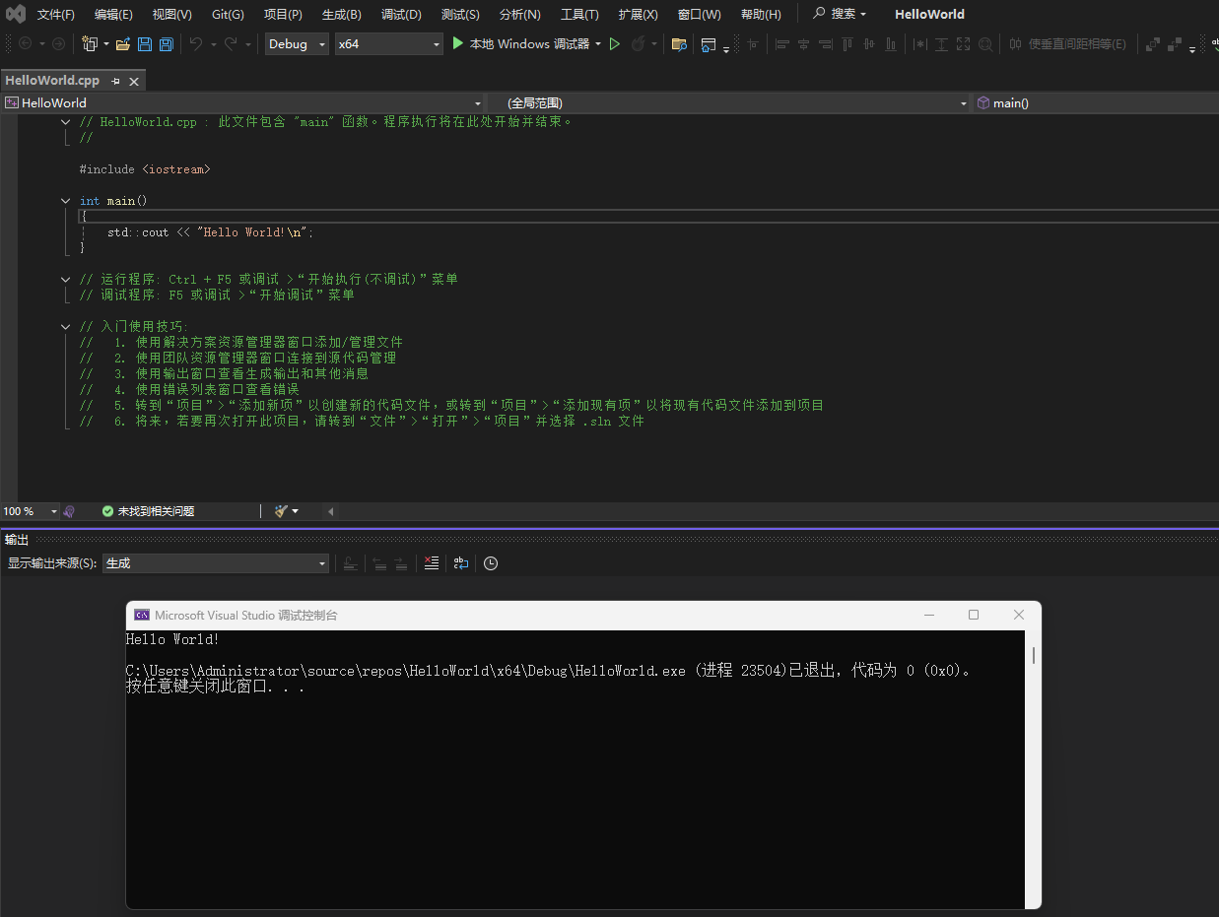
Task: Click the Align Rights toolbar icon
Action: point(826,44)
